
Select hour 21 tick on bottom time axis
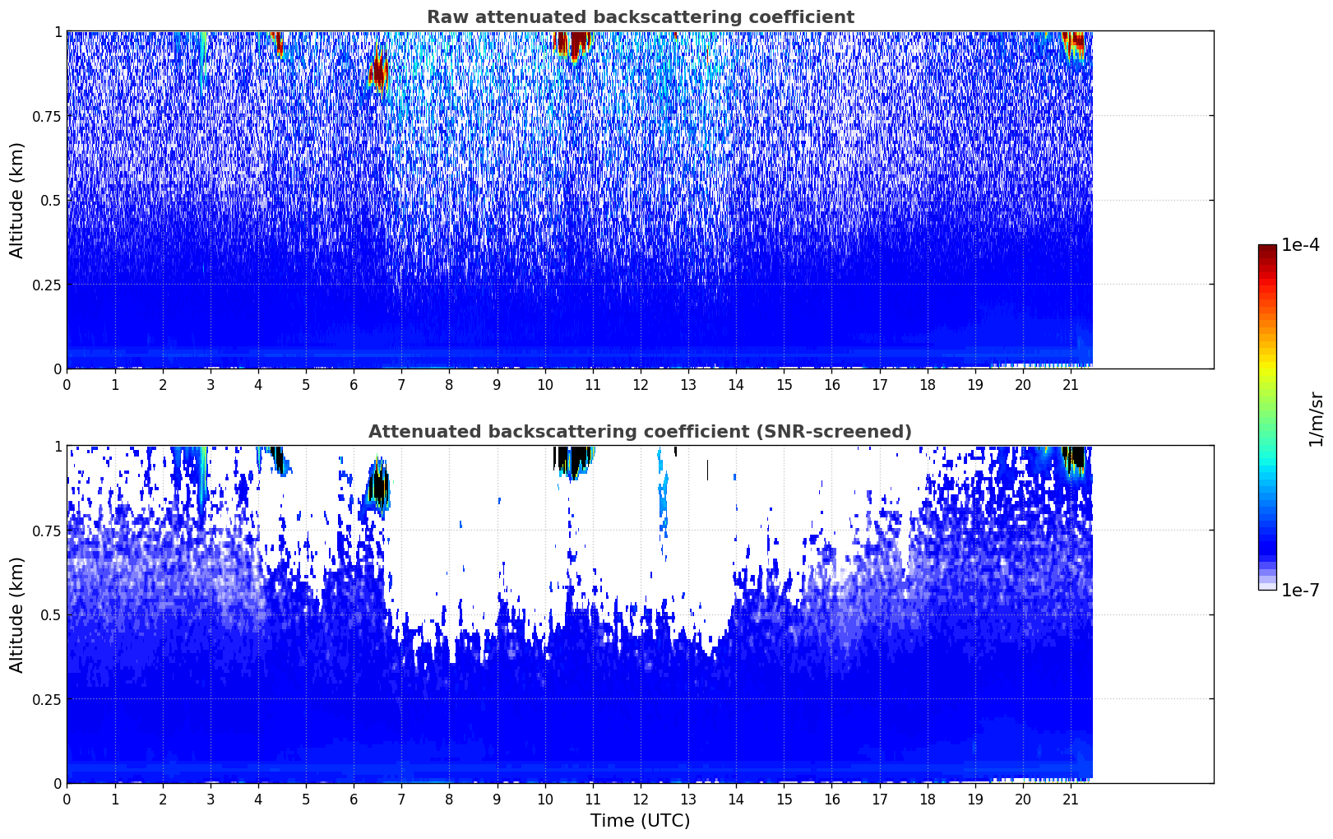(x=1070, y=800)
